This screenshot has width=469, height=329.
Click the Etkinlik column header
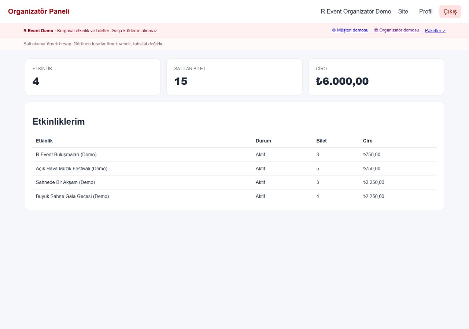pyautogui.click(x=44, y=141)
